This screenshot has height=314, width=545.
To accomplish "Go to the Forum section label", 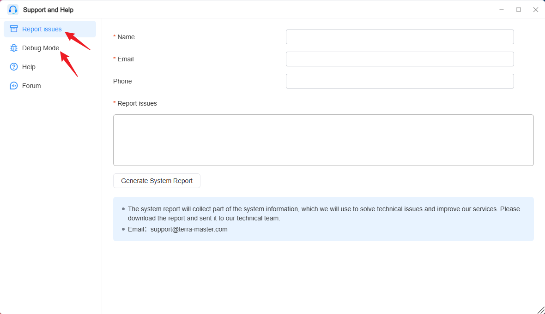I will 31,86.
